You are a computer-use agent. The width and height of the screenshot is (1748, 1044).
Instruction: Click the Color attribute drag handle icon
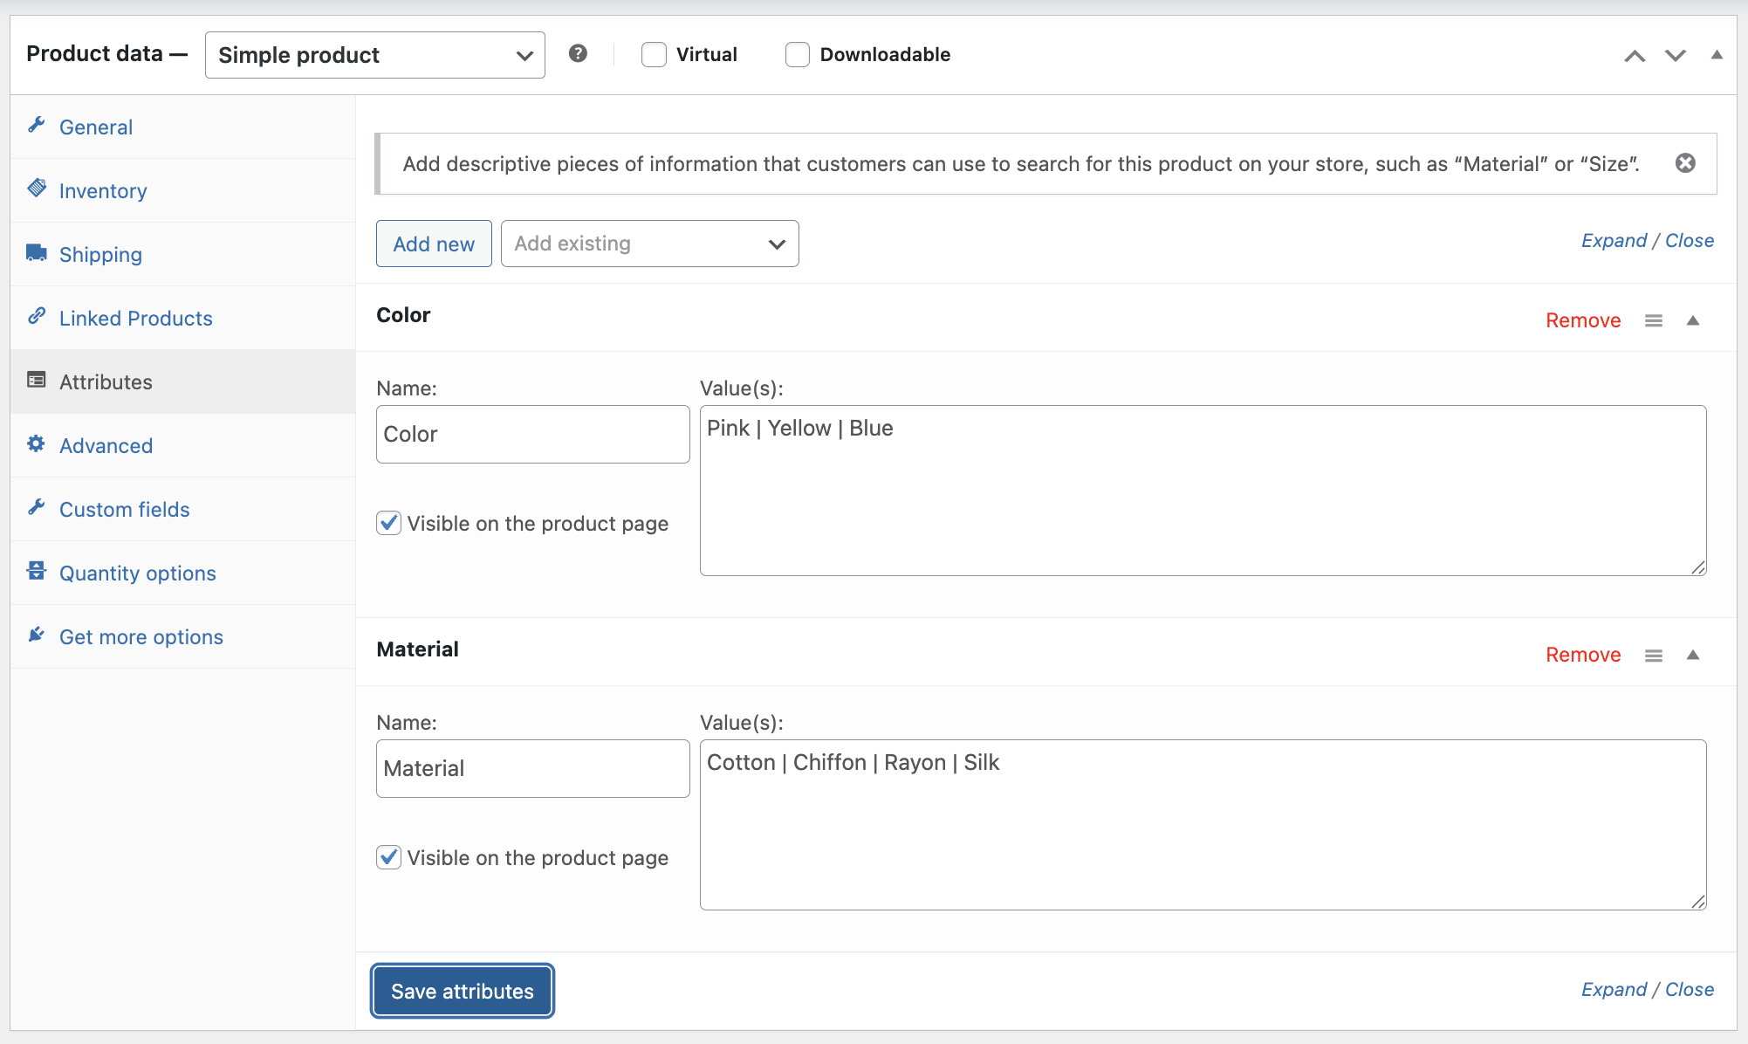pyautogui.click(x=1653, y=321)
